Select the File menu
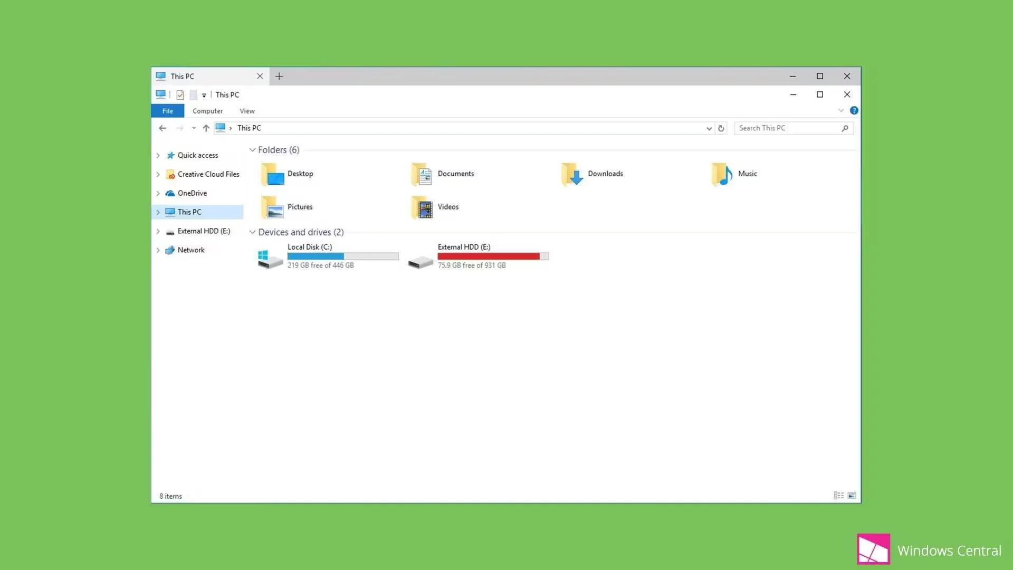1013x570 pixels. point(167,111)
